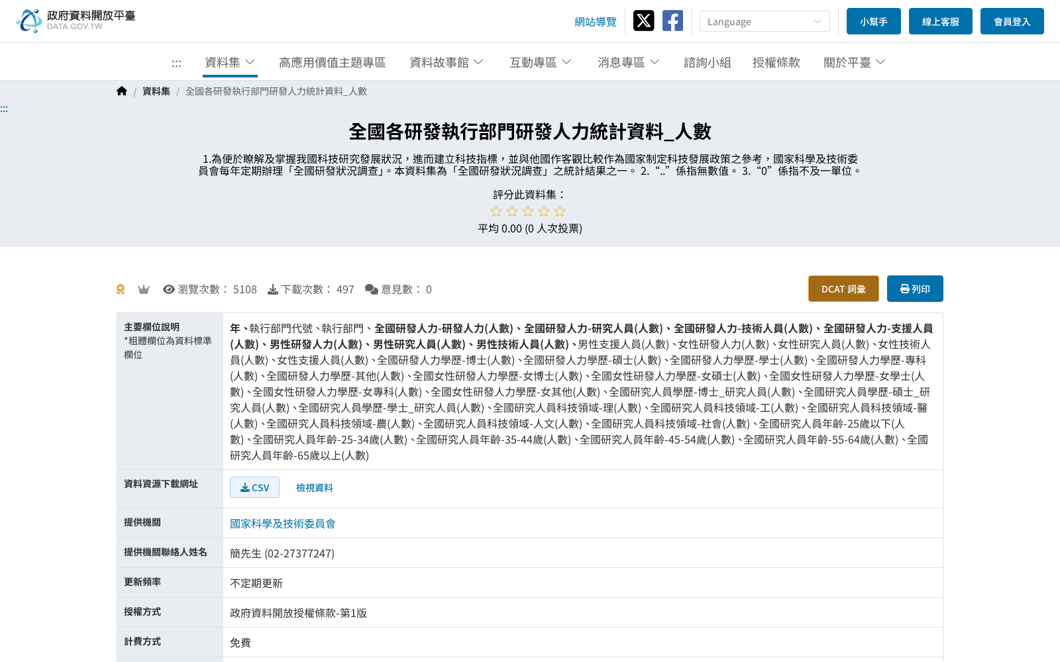Open 國家科學及技術委員會 provider link

[283, 524]
